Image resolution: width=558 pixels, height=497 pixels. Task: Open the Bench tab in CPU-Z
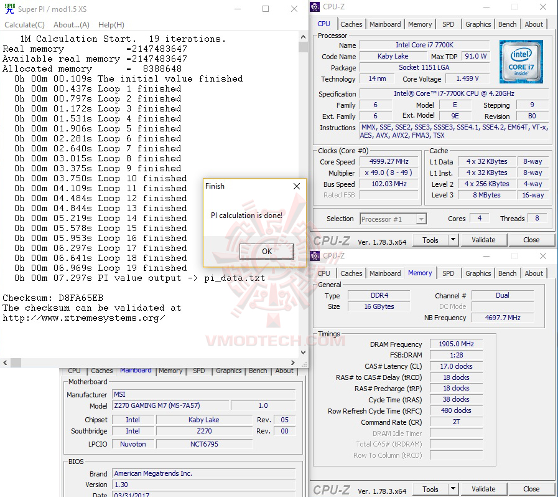pyautogui.click(x=507, y=24)
